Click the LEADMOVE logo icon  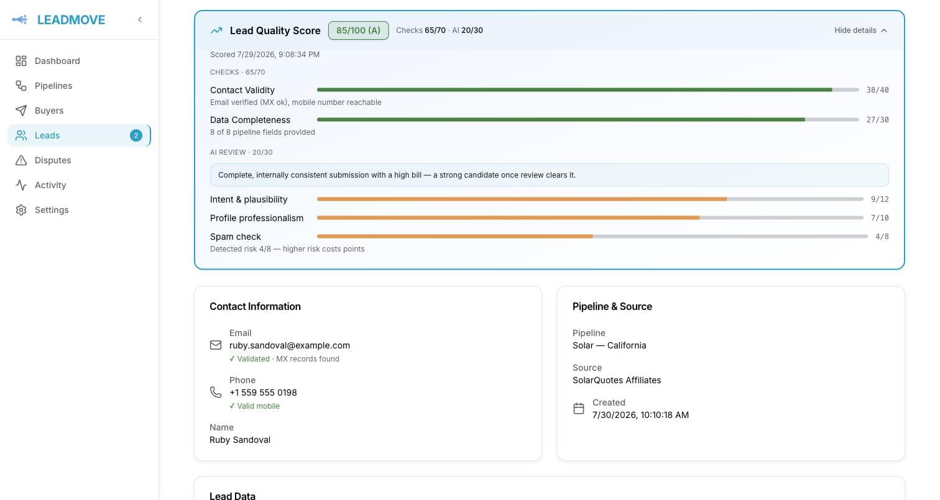(x=20, y=20)
